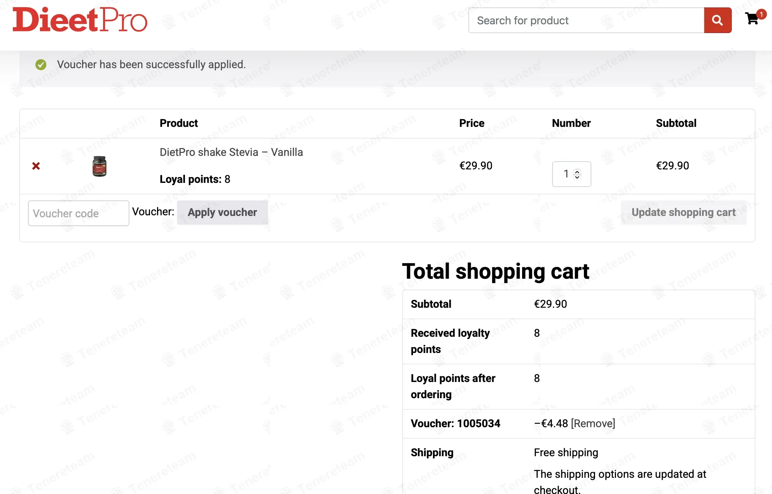The height and width of the screenshot is (494, 772).
Task: Click the Price column header
Action: 472,123
